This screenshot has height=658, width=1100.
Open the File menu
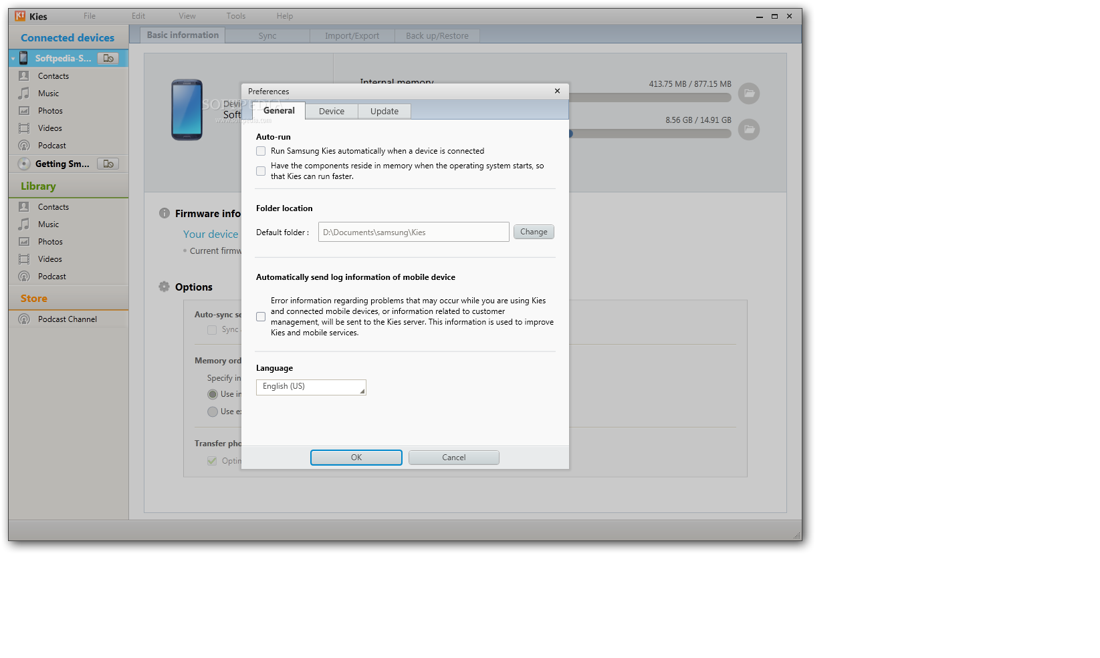90,16
